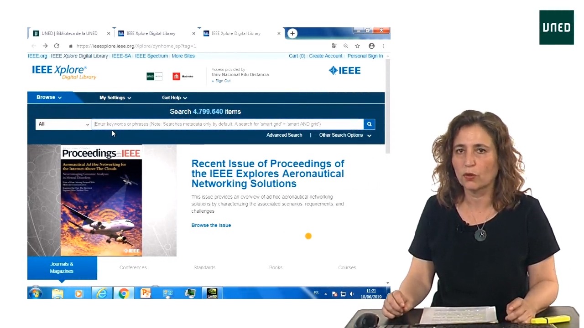The height and width of the screenshot is (328, 584).
Task: Click the IEEE Xplore Digital Library logo
Action: pos(64,72)
